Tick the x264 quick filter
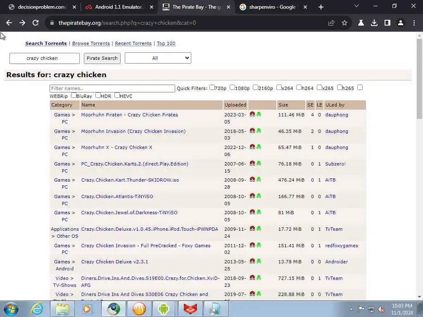 [279, 88]
